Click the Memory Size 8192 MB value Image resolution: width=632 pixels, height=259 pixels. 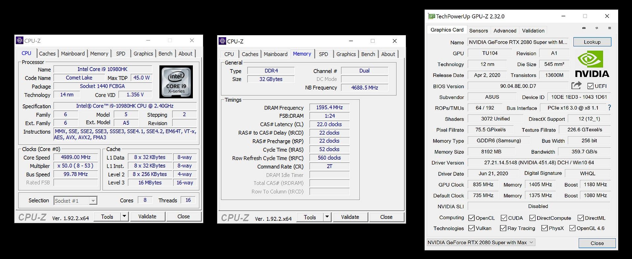coord(491,152)
